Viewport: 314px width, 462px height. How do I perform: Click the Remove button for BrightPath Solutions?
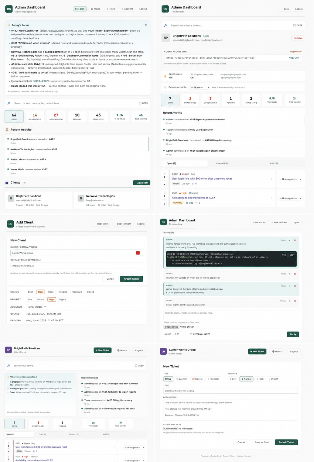(298, 38)
